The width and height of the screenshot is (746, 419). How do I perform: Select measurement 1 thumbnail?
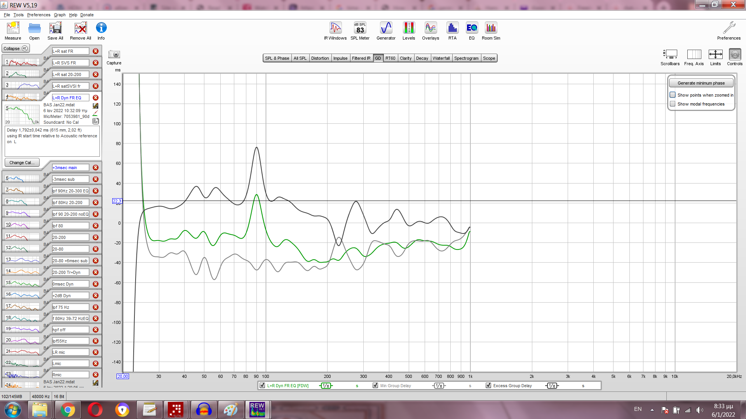22,62
